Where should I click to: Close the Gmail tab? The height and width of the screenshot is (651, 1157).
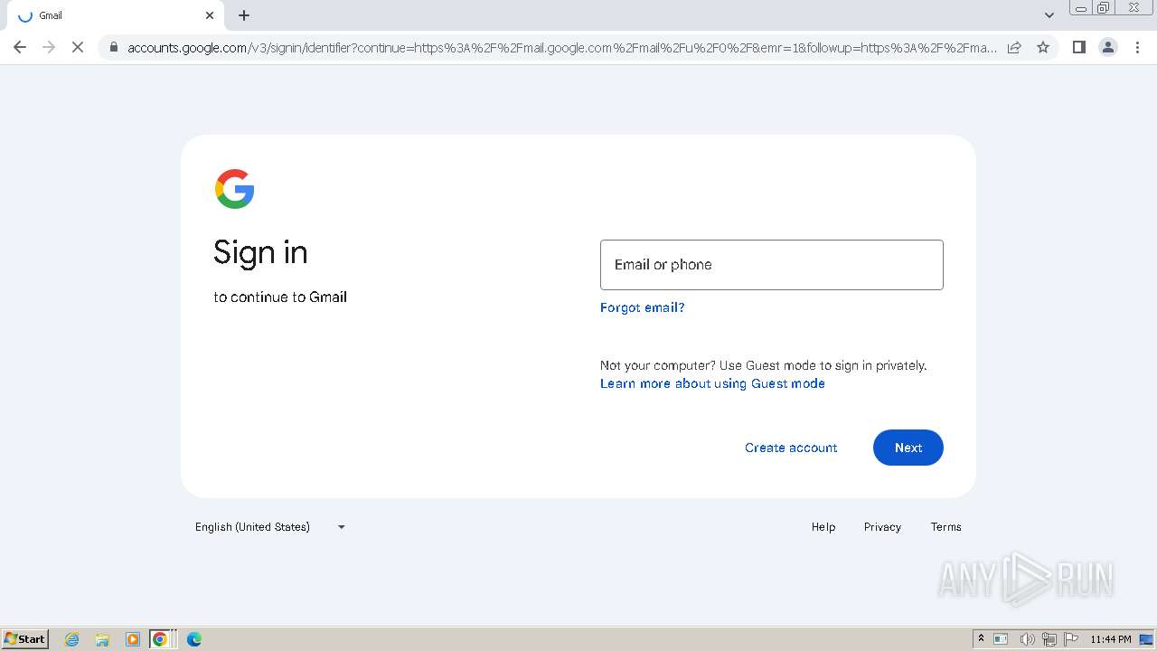(x=210, y=15)
